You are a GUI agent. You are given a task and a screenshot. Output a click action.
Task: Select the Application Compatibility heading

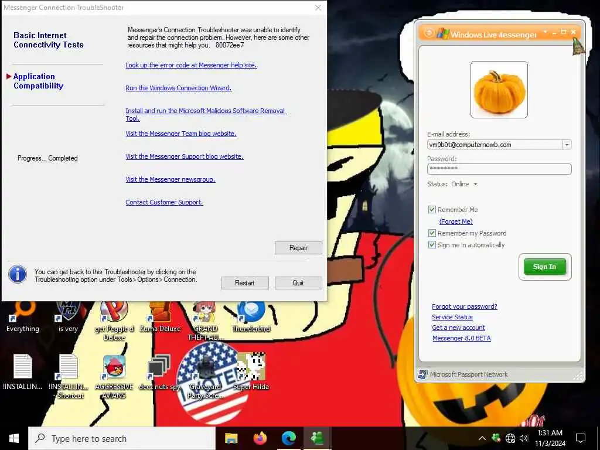pyautogui.click(x=38, y=81)
